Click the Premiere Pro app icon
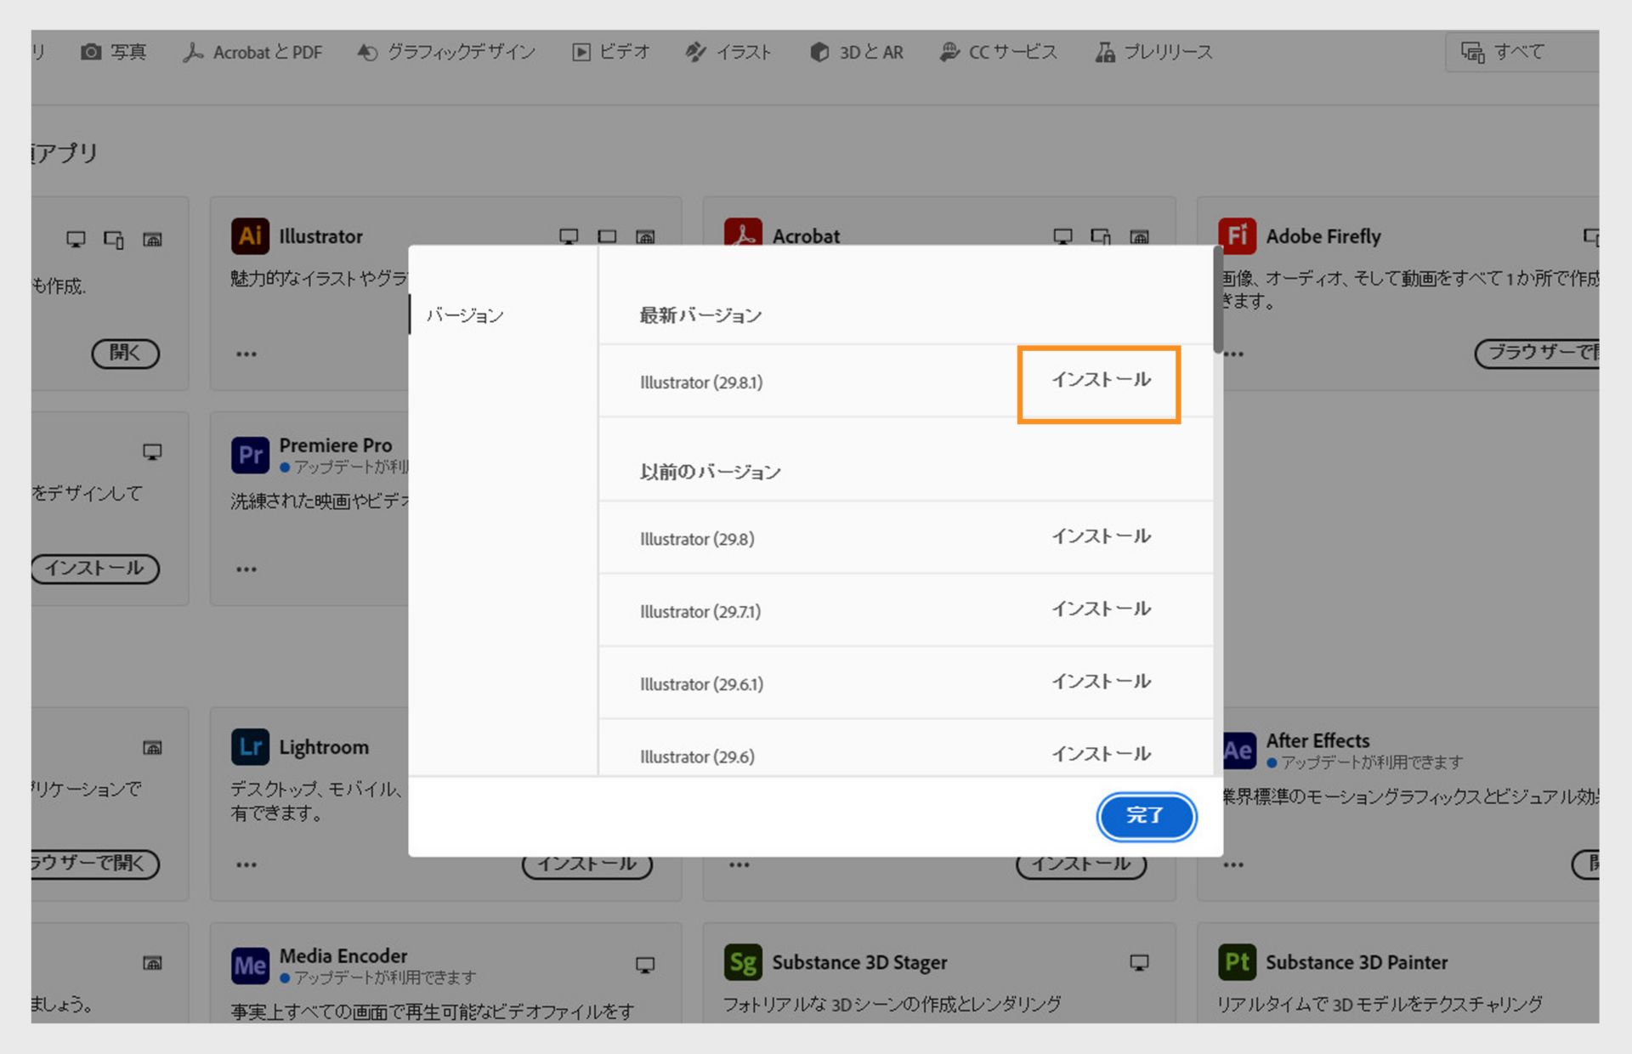 point(248,456)
